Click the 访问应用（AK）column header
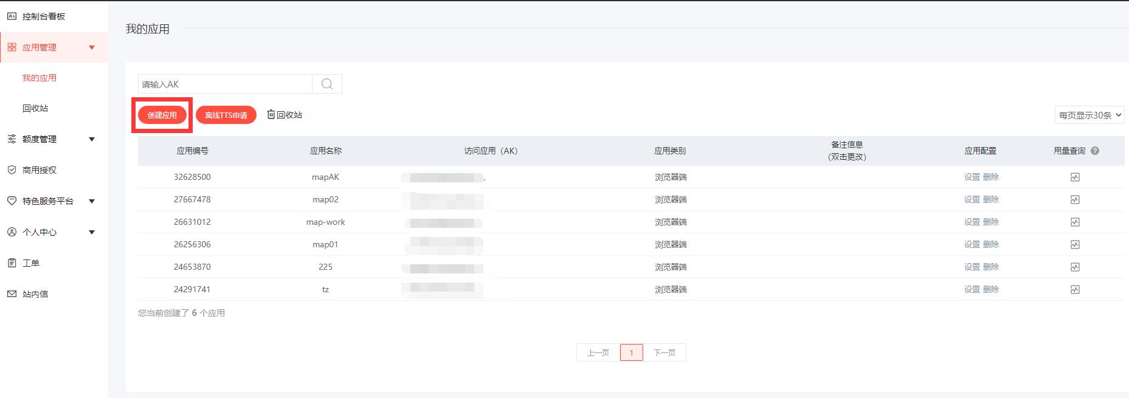This screenshot has height=398, width=1129. click(491, 151)
